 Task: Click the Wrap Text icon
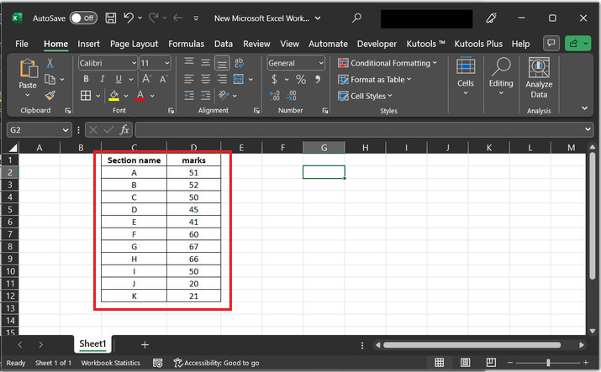pos(239,63)
